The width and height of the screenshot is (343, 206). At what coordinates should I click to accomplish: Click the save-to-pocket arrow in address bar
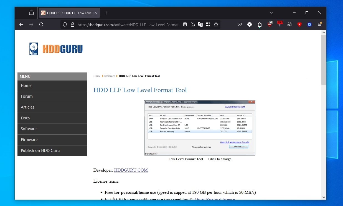point(193,24)
